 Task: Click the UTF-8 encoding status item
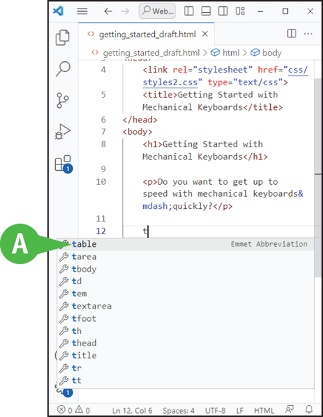tap(216, 410)
